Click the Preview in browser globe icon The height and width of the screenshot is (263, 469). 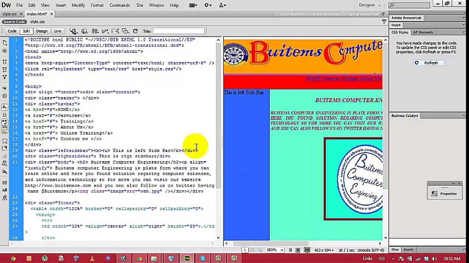pos(84,31)
